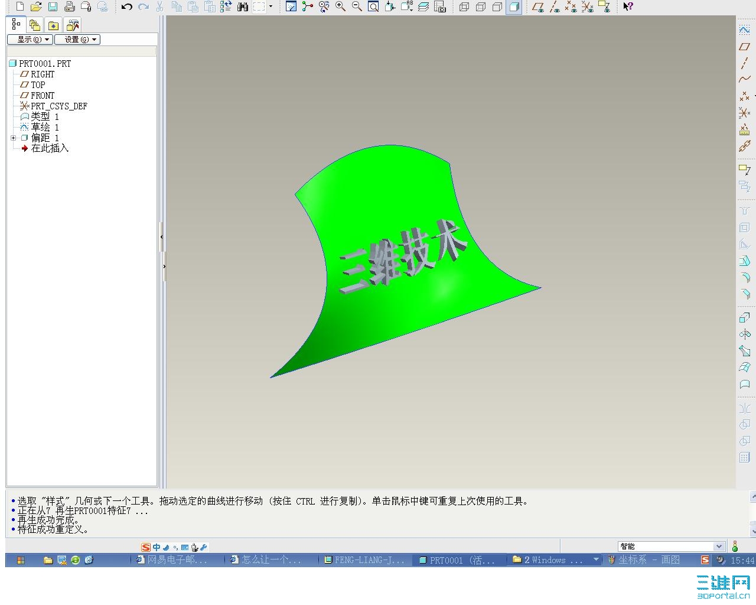Click the Sketch tool icon in right toolbar
The image size is (756, 605).
click(744, 30)
